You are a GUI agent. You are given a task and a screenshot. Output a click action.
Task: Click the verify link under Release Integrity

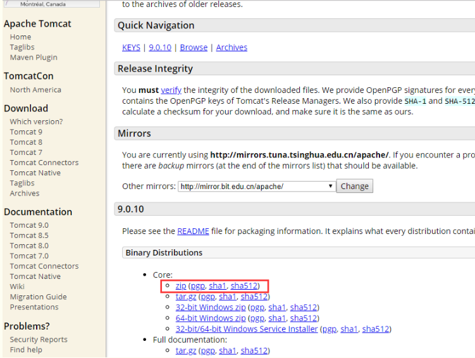pos(171,90)
